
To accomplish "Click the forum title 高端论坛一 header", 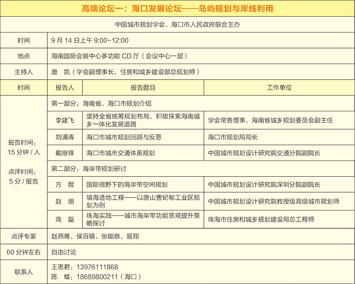I will pos(177,8).
